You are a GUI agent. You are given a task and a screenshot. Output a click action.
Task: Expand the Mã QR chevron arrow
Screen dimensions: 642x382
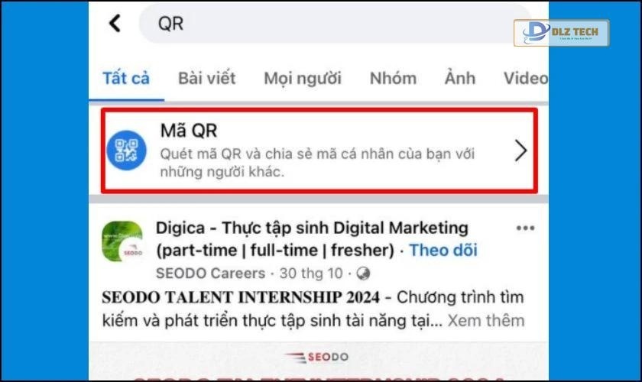point(520,151)
